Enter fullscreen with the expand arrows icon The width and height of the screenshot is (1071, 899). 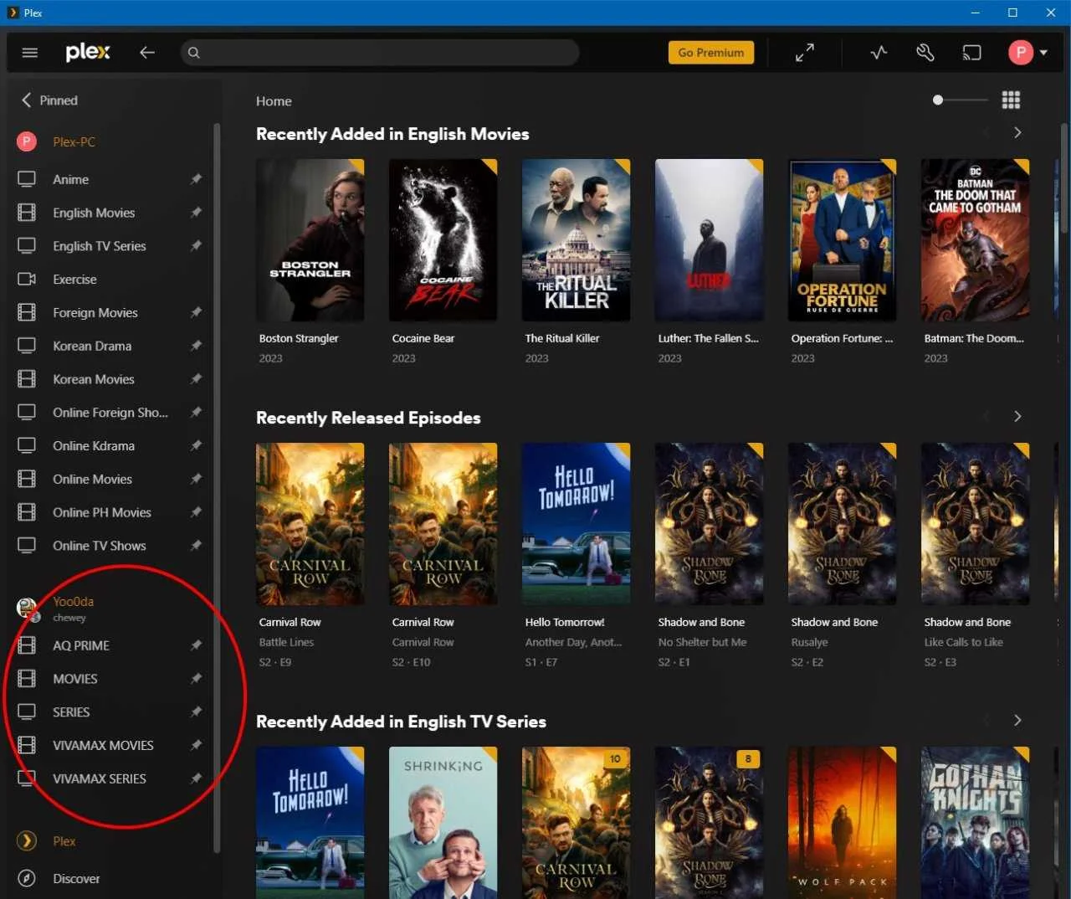click(x=805, y=53)
